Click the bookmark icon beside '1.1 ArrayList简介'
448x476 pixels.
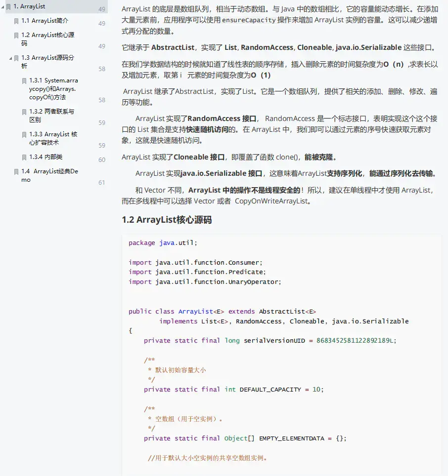pyautogui.click(x=16, y=21)
